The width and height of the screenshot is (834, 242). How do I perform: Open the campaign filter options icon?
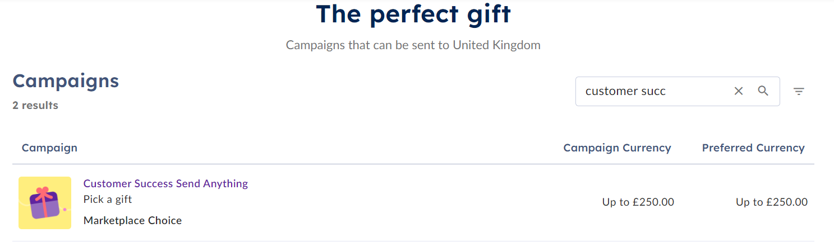tap(799, 91)
